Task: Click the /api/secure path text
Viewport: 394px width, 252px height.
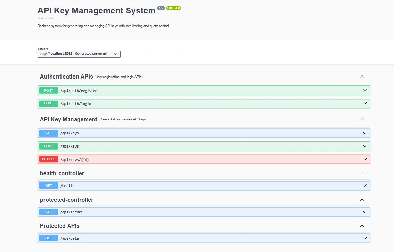Action: (x=72, y=212)
